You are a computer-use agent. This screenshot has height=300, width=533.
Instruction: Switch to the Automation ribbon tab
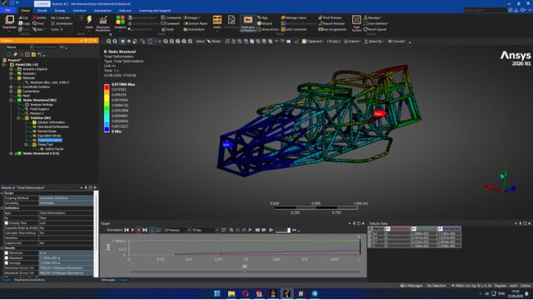[x=102, y=11]
